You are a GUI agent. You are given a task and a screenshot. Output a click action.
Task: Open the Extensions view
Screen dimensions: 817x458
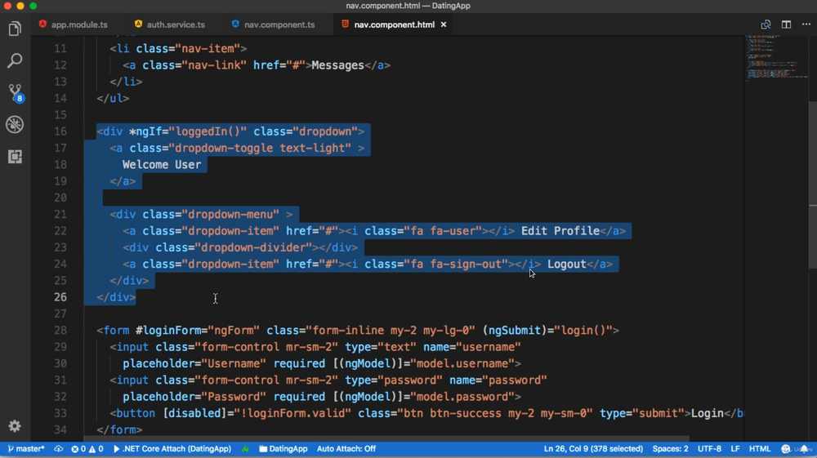(15, 156)
